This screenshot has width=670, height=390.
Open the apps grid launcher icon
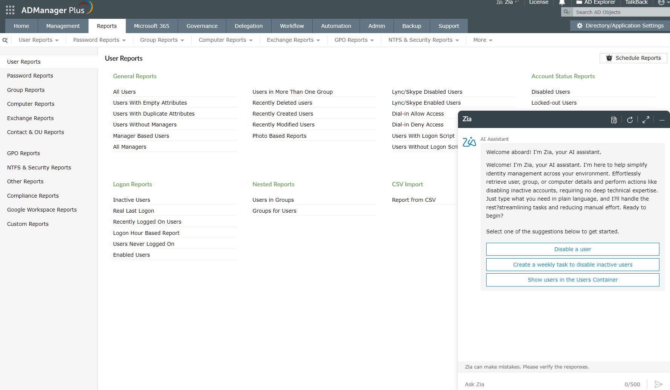[x=10, y=10]
